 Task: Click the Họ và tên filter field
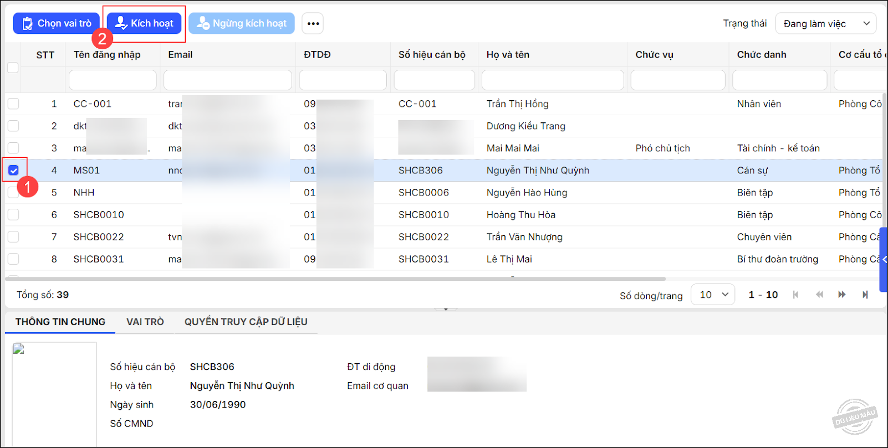click(552, 80)
